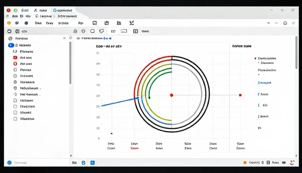Click the orange circle icon in the toolbar
302x173 pixels.
pos(9,23)
